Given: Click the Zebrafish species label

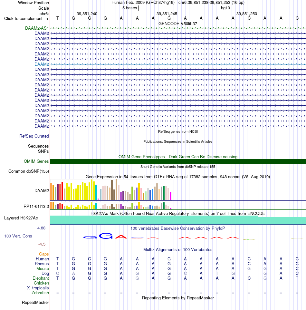Looking at the screenshot, I should point(40,293).
